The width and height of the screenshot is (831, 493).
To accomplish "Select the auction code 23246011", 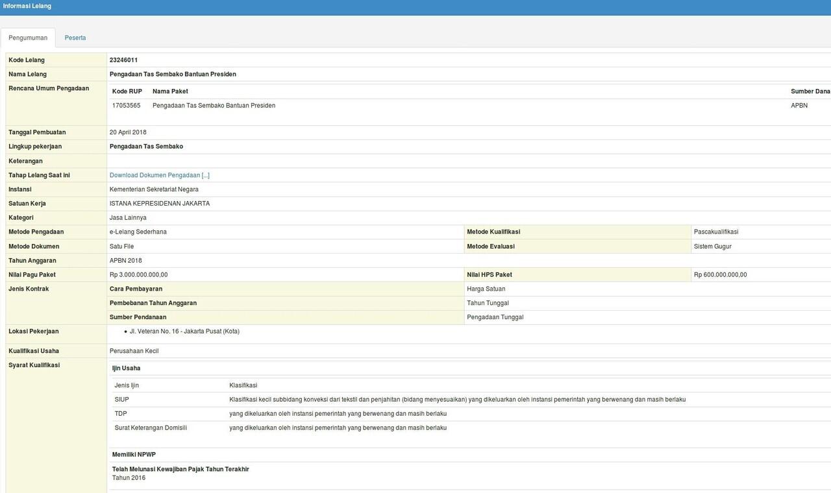I will (123, 60).
